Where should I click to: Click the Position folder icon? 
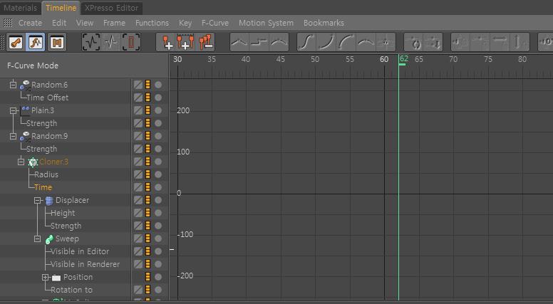56,278
